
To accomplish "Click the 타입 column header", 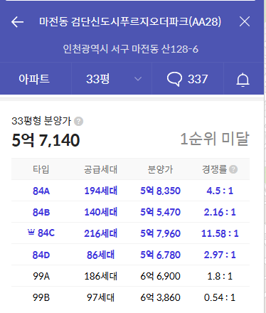I will point(41,169).
